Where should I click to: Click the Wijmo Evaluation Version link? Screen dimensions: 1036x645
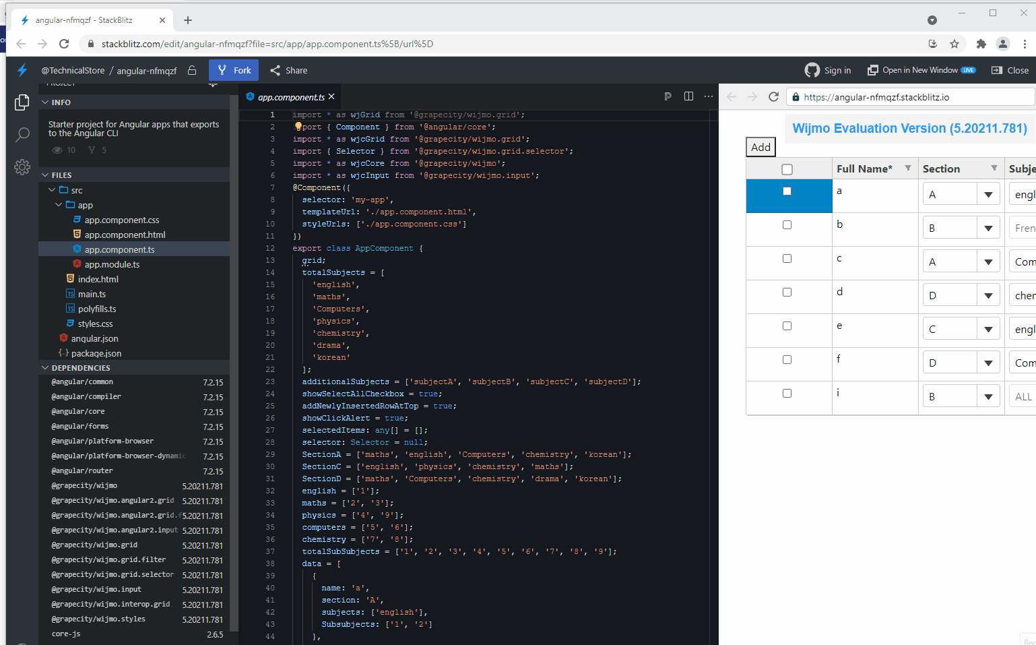(909, 128)
